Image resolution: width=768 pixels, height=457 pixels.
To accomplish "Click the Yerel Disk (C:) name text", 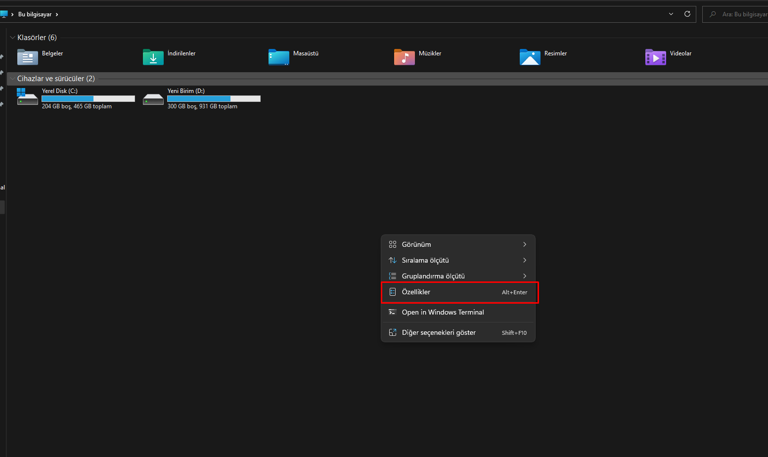I will click(60, 91).
